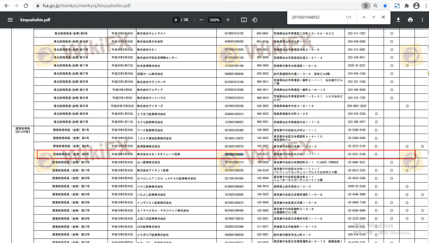Go to previous search match
429x243 pixels.
click(x=364, y=17)
